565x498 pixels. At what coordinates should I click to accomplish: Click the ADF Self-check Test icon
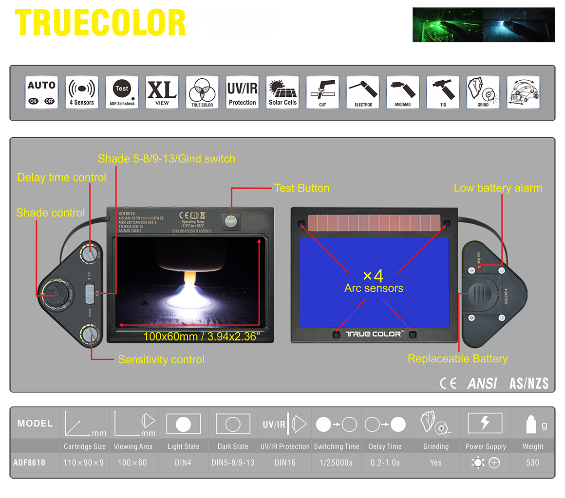(x=122, y=92)
